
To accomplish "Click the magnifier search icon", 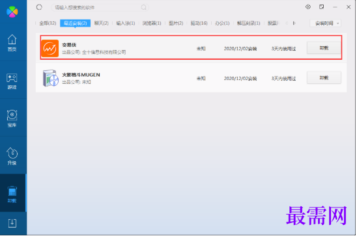I will (x=143, y=8).
